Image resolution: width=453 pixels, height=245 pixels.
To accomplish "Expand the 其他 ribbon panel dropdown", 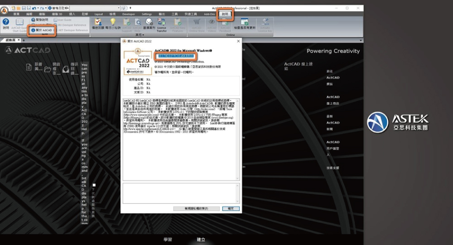I will click(139, 35).
